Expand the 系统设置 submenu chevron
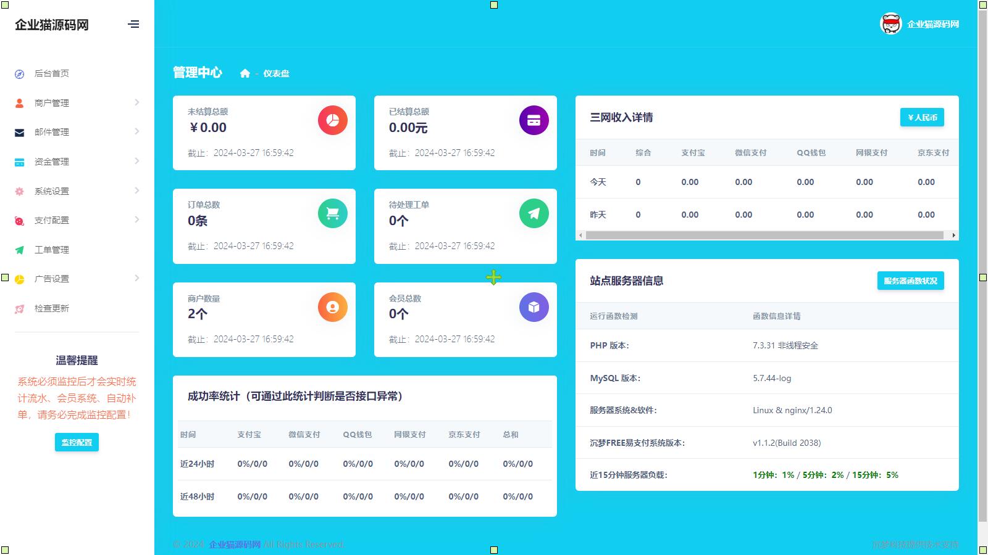The width and height of the screenshot is (988, 555). 136,191
